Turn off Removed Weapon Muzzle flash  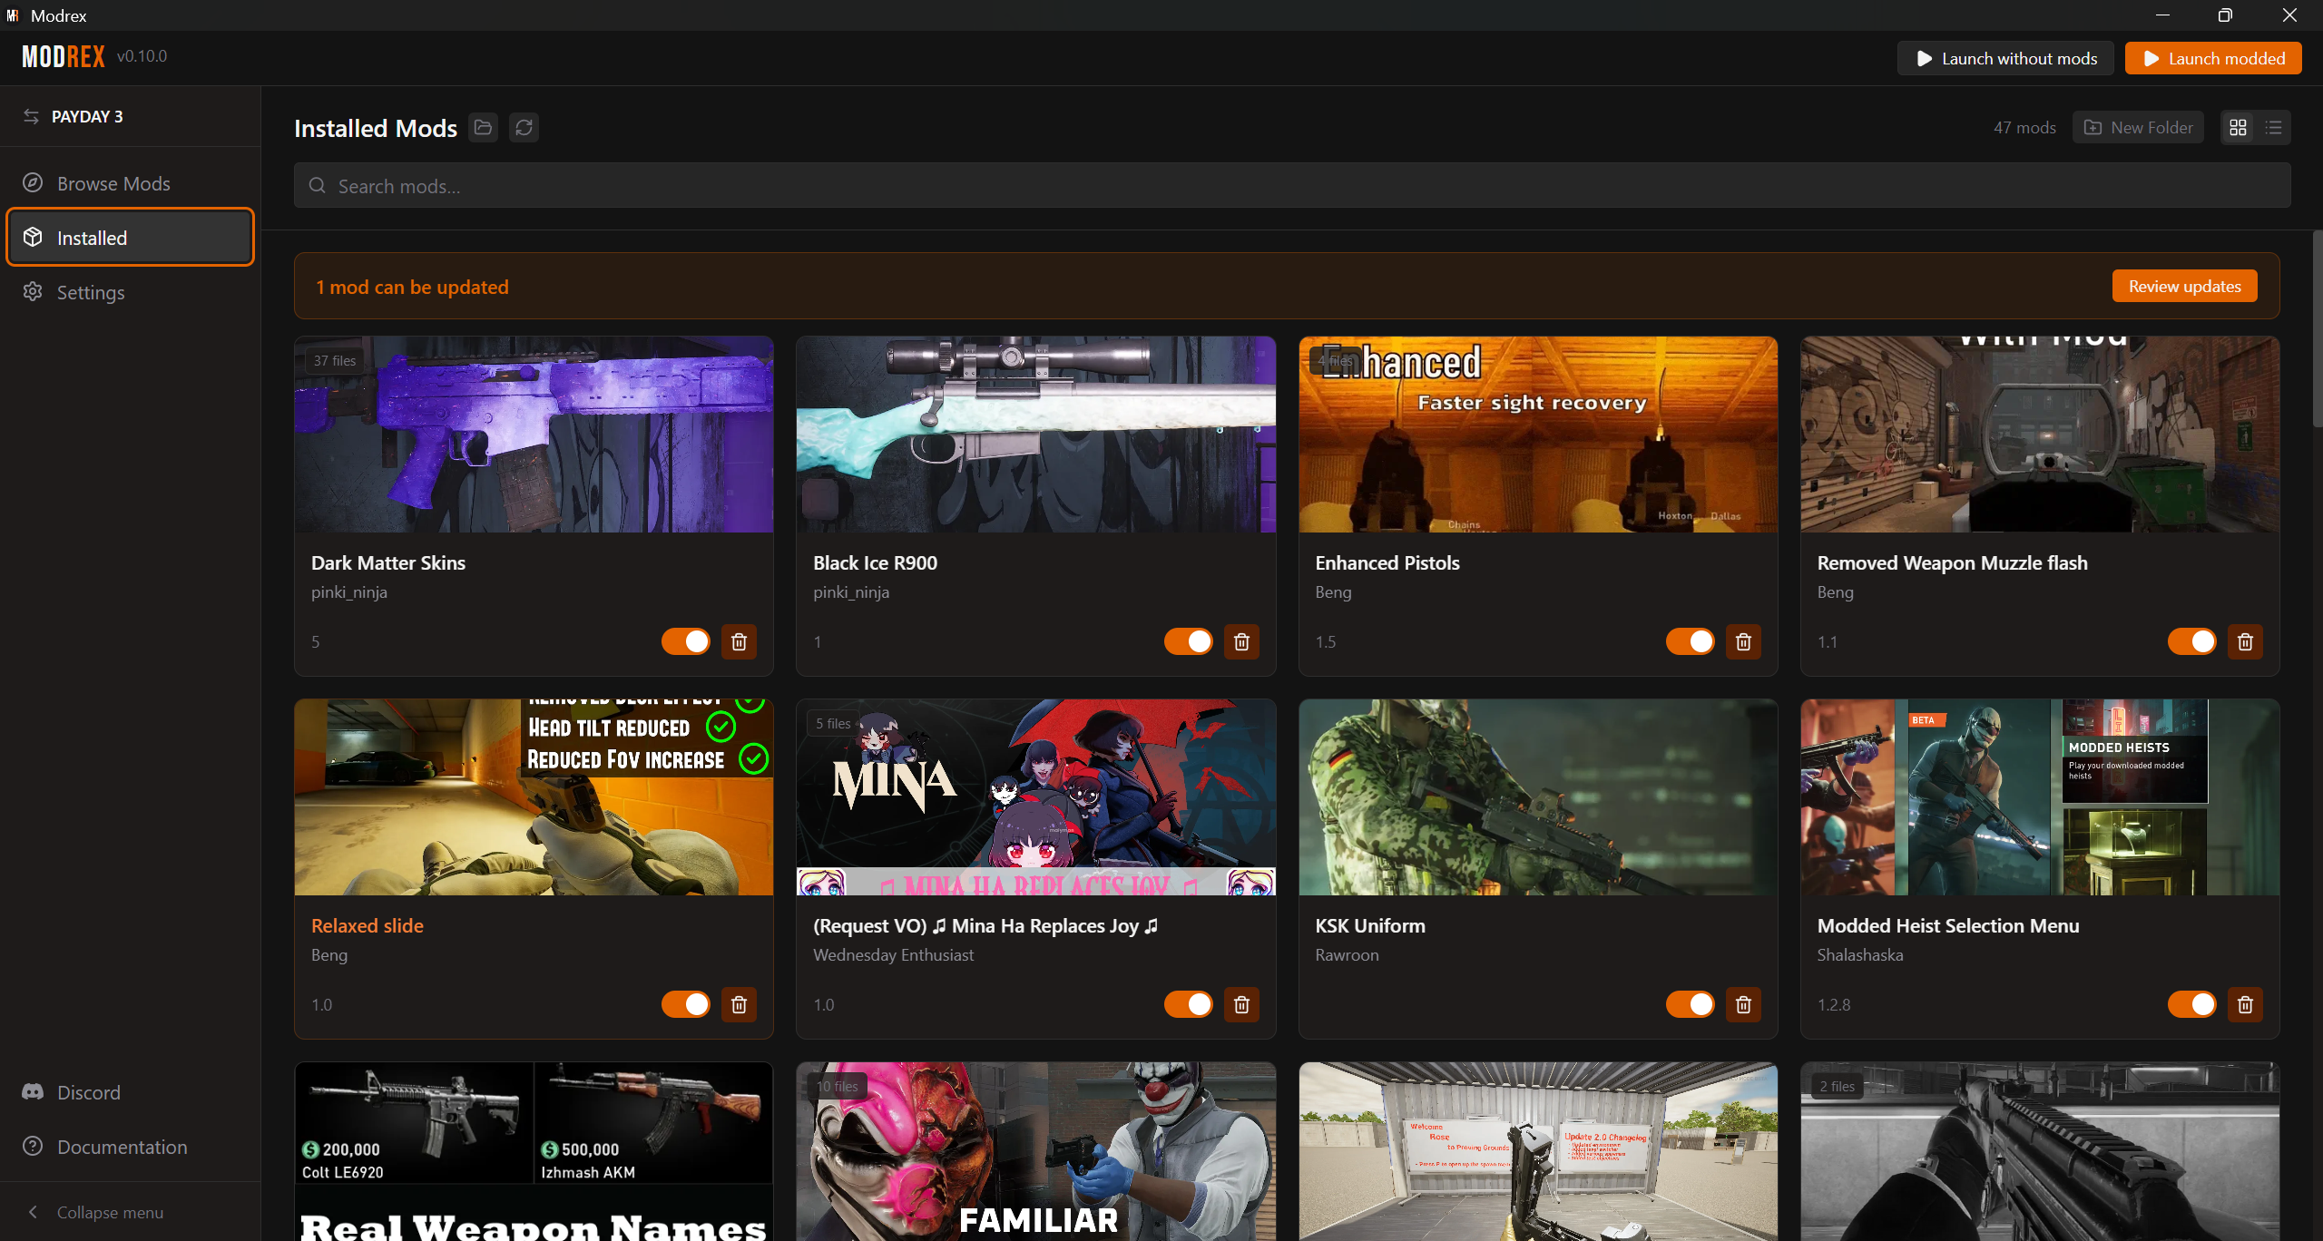pyautogui.click(x=2191, y=641)
